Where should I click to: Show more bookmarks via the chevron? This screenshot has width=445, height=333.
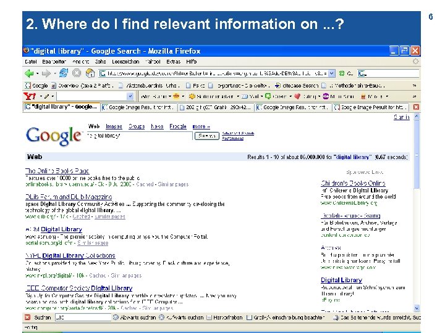[x=414, y=86]
